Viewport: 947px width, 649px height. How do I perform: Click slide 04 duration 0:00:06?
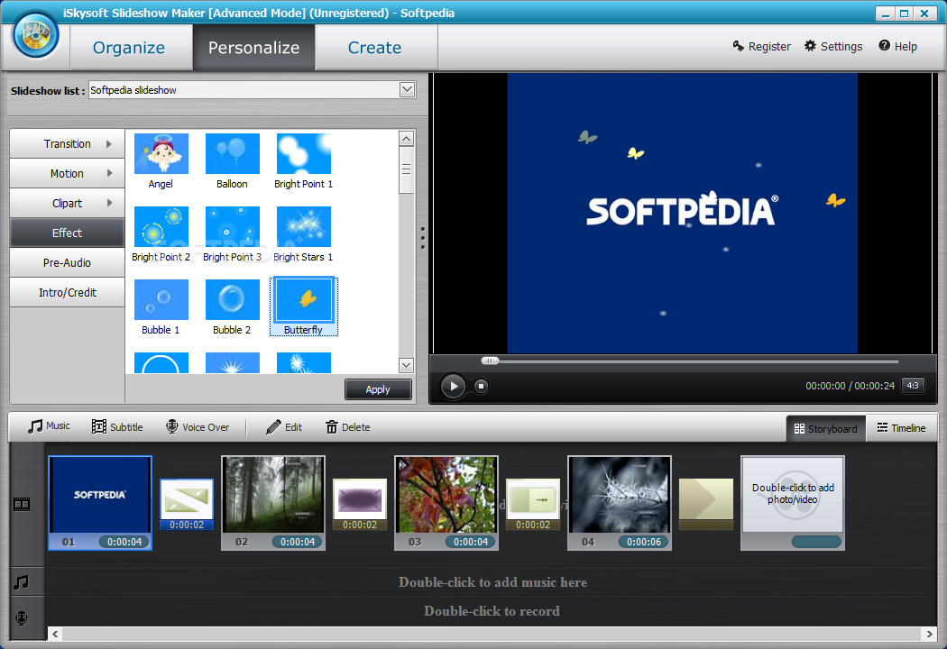pyautogui.click(x=644, y=542)
